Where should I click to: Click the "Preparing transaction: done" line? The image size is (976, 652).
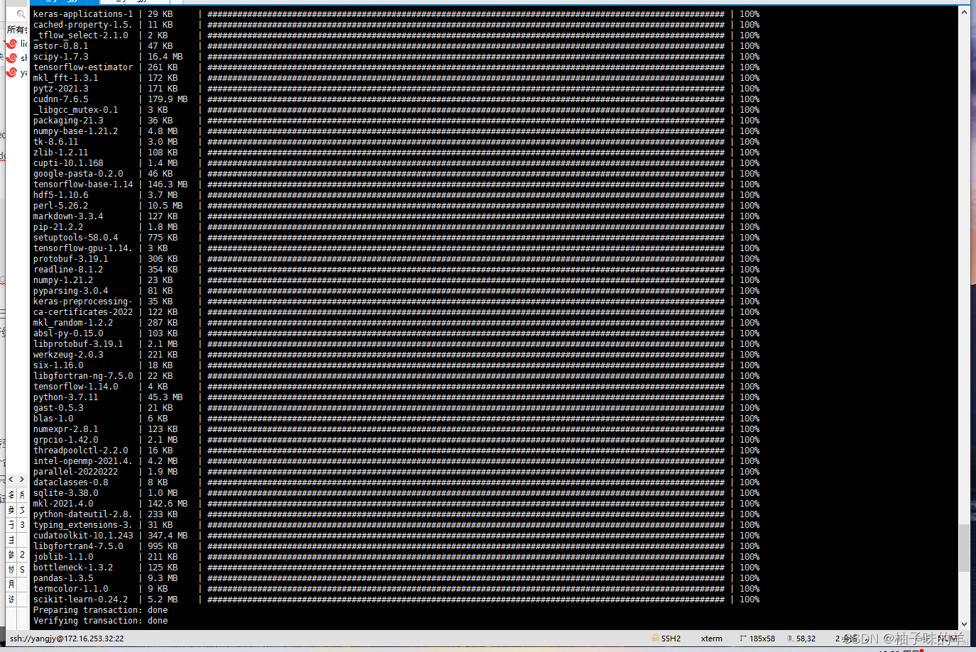click(x=101, y=610)
